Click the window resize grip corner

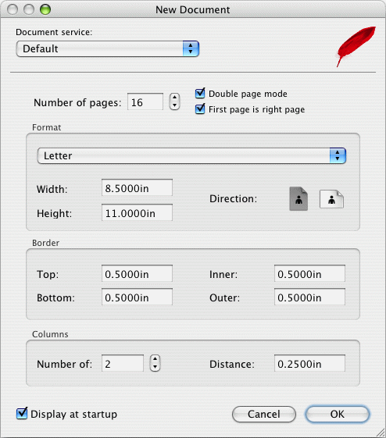click(381, 433)
